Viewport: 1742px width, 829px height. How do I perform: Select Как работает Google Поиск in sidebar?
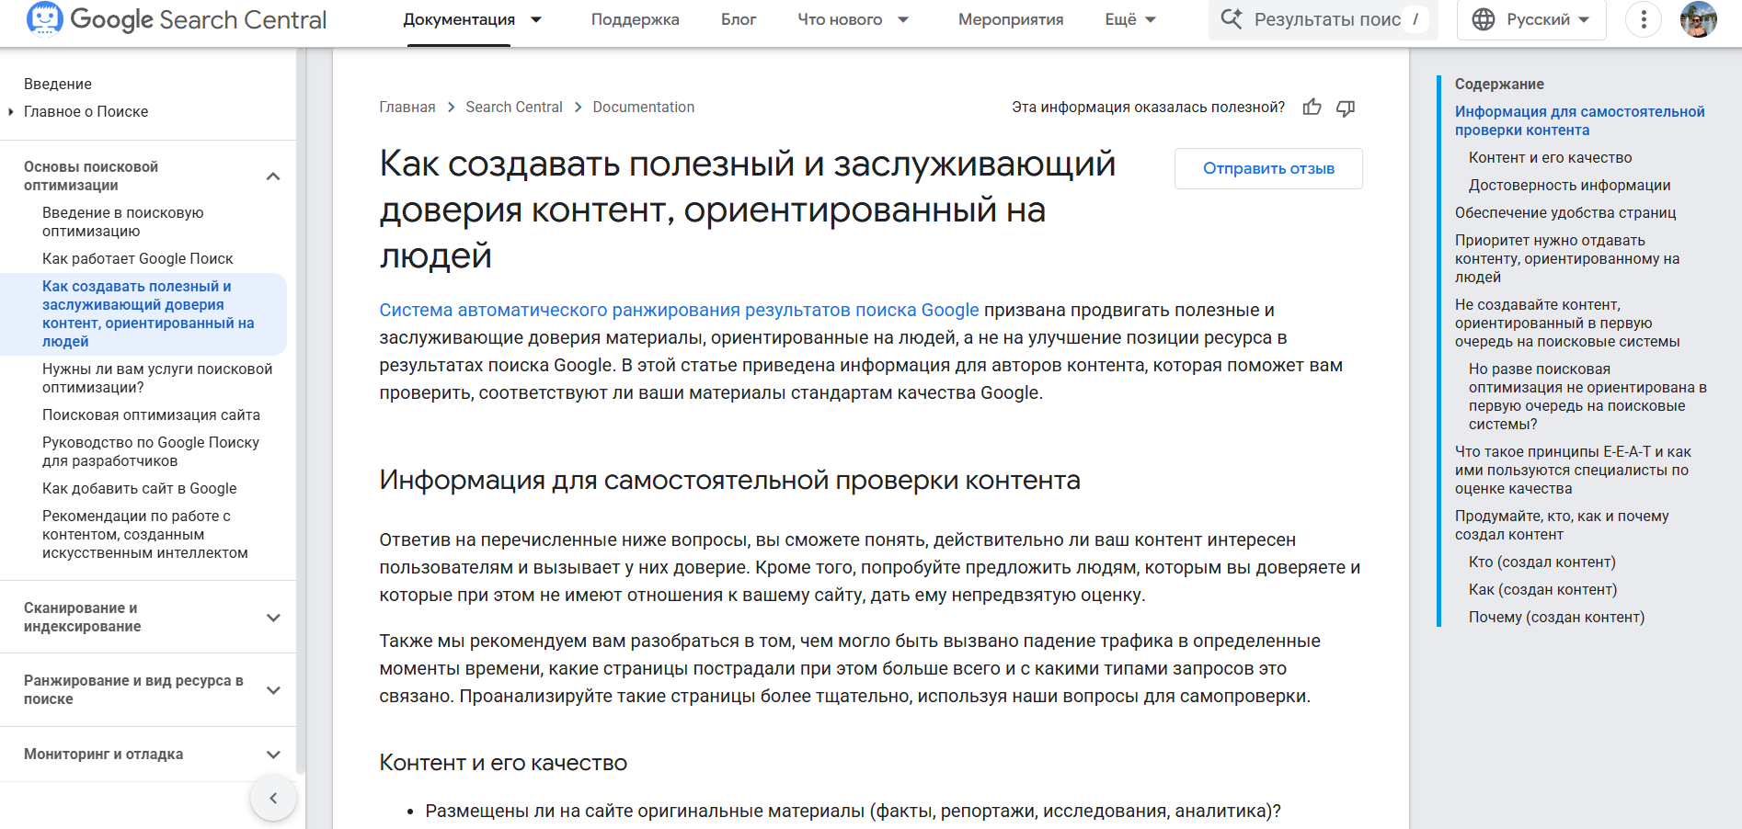[x=138, y=258]
